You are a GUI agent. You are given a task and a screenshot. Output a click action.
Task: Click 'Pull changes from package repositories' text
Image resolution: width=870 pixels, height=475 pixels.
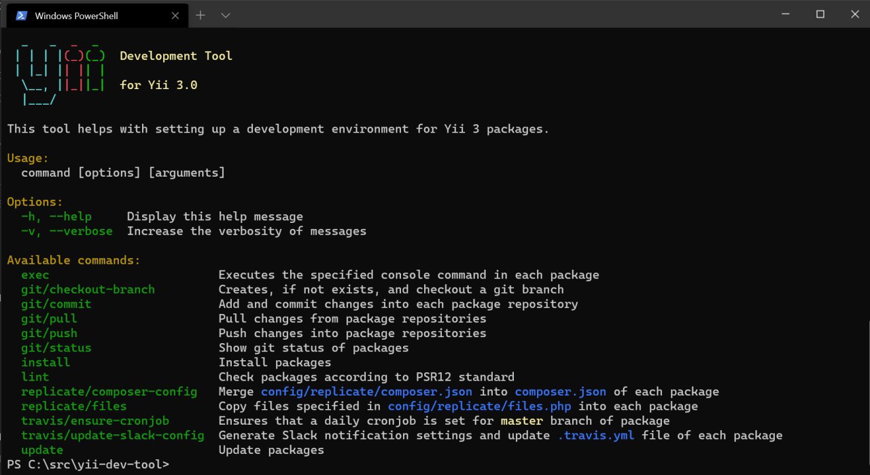tap(352, 319)
